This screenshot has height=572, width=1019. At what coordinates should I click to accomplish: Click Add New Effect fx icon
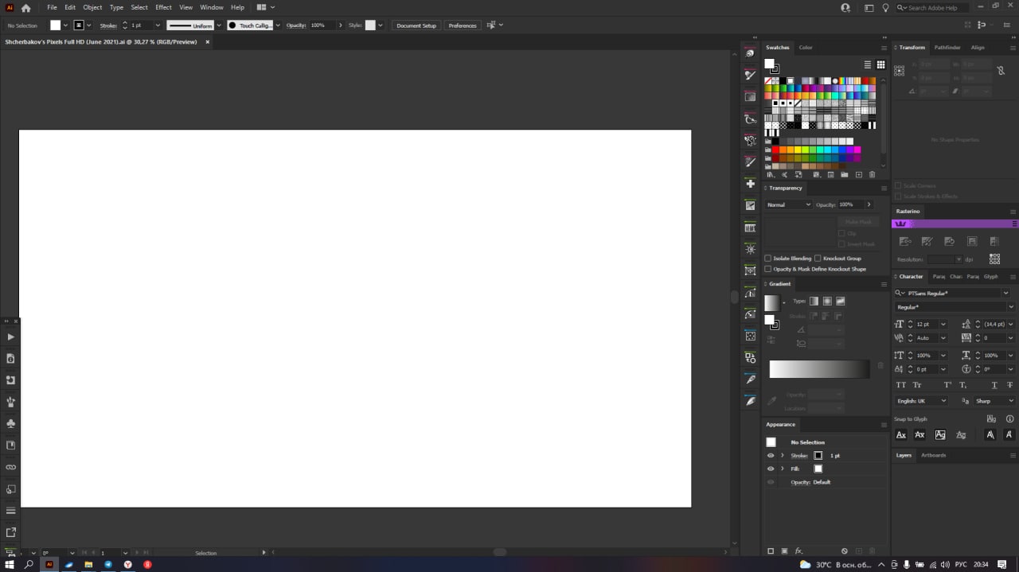click(798, 551)
